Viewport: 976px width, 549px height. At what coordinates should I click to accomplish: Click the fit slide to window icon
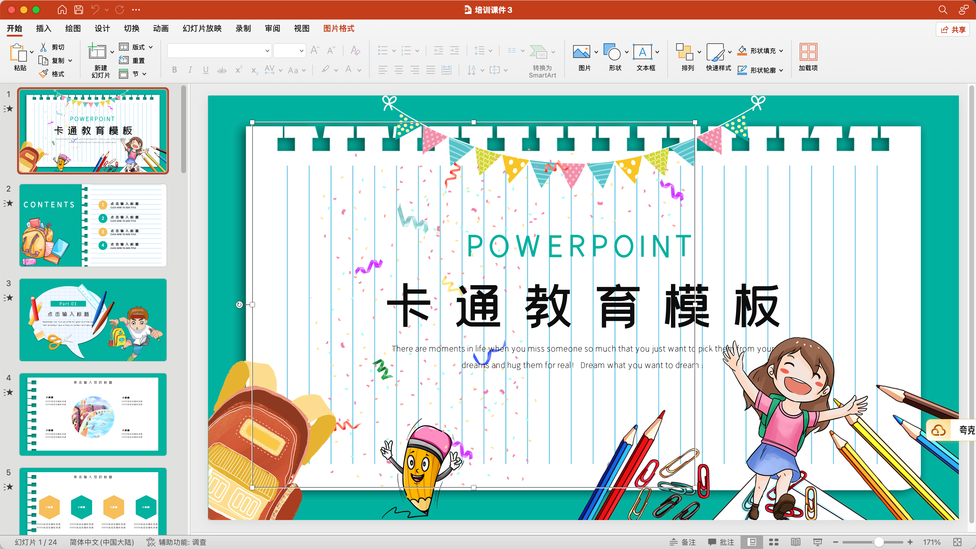point(957,542)
